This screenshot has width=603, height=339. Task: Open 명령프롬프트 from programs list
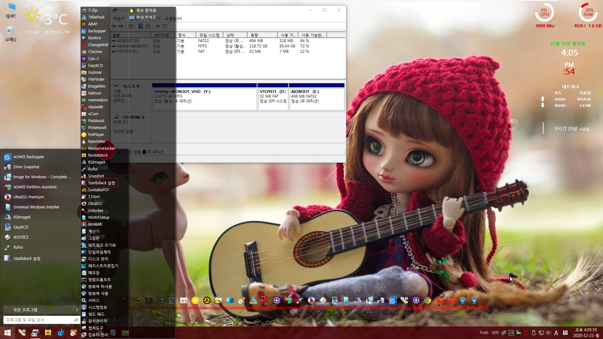click(96, 279)
